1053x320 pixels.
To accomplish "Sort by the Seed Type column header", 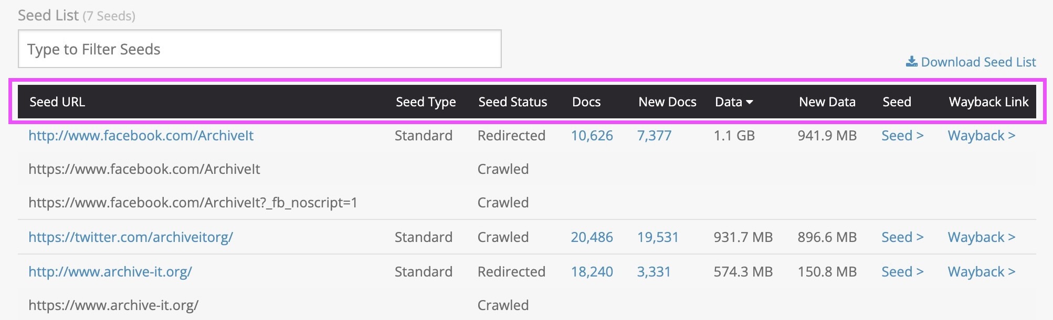I will [426, 102].
